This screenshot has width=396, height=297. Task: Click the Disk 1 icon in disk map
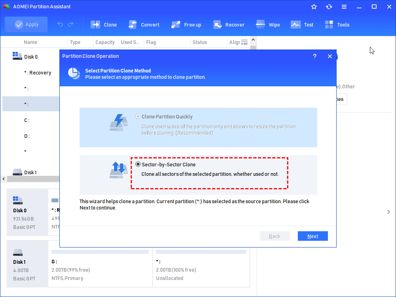[x=18, y=252]
